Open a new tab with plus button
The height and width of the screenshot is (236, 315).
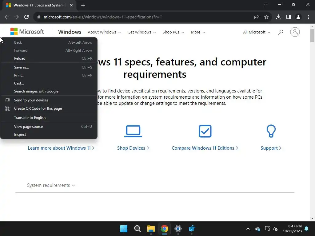[x=83, y=5]
